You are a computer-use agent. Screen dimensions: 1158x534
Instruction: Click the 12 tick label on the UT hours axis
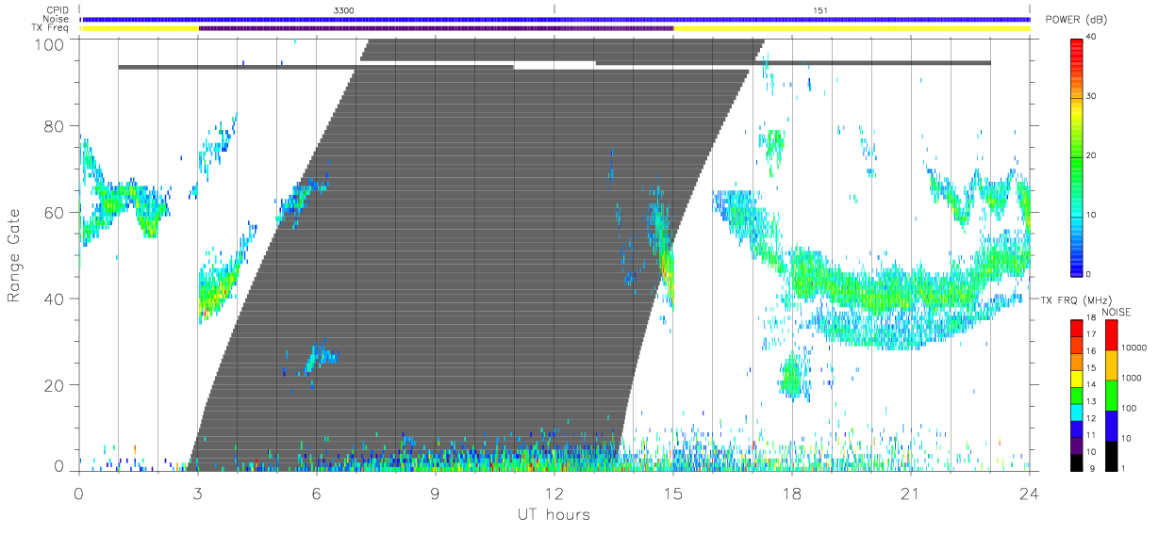[x=554, y=493]
